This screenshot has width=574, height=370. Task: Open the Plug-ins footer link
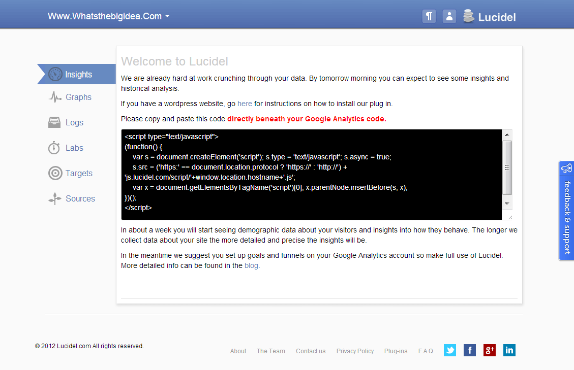[396, 351]
